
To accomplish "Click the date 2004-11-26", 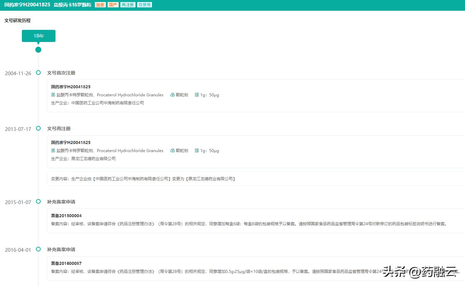I will (18, 74).
